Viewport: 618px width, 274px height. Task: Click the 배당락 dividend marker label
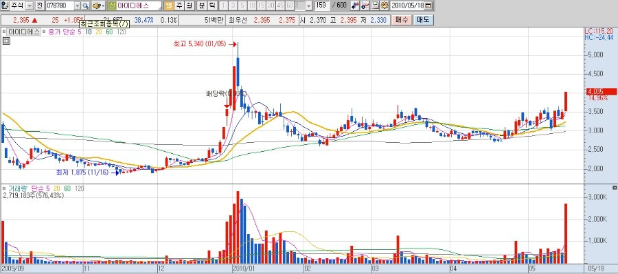point(225,94)
